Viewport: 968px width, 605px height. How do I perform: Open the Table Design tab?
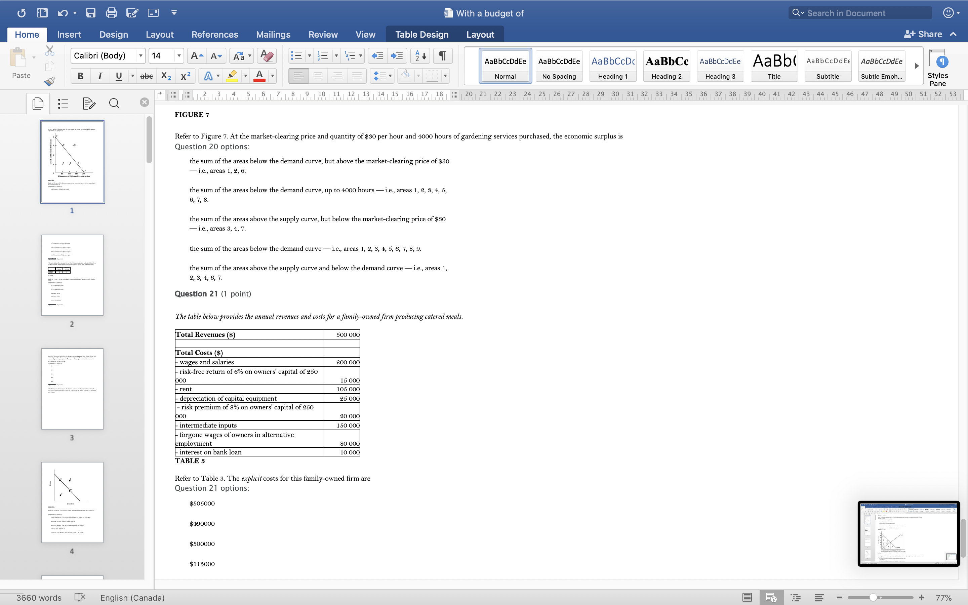point(421,34)
